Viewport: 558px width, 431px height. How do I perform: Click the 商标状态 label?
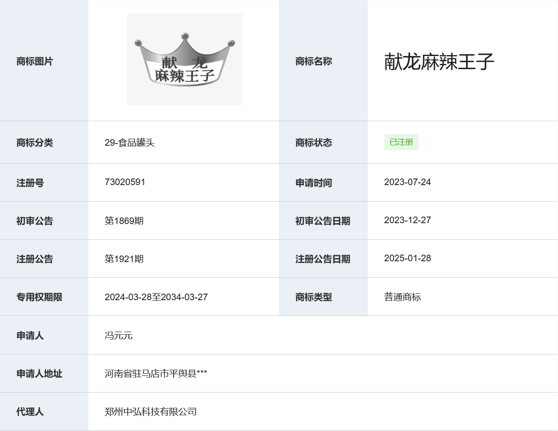click(314, 143)
